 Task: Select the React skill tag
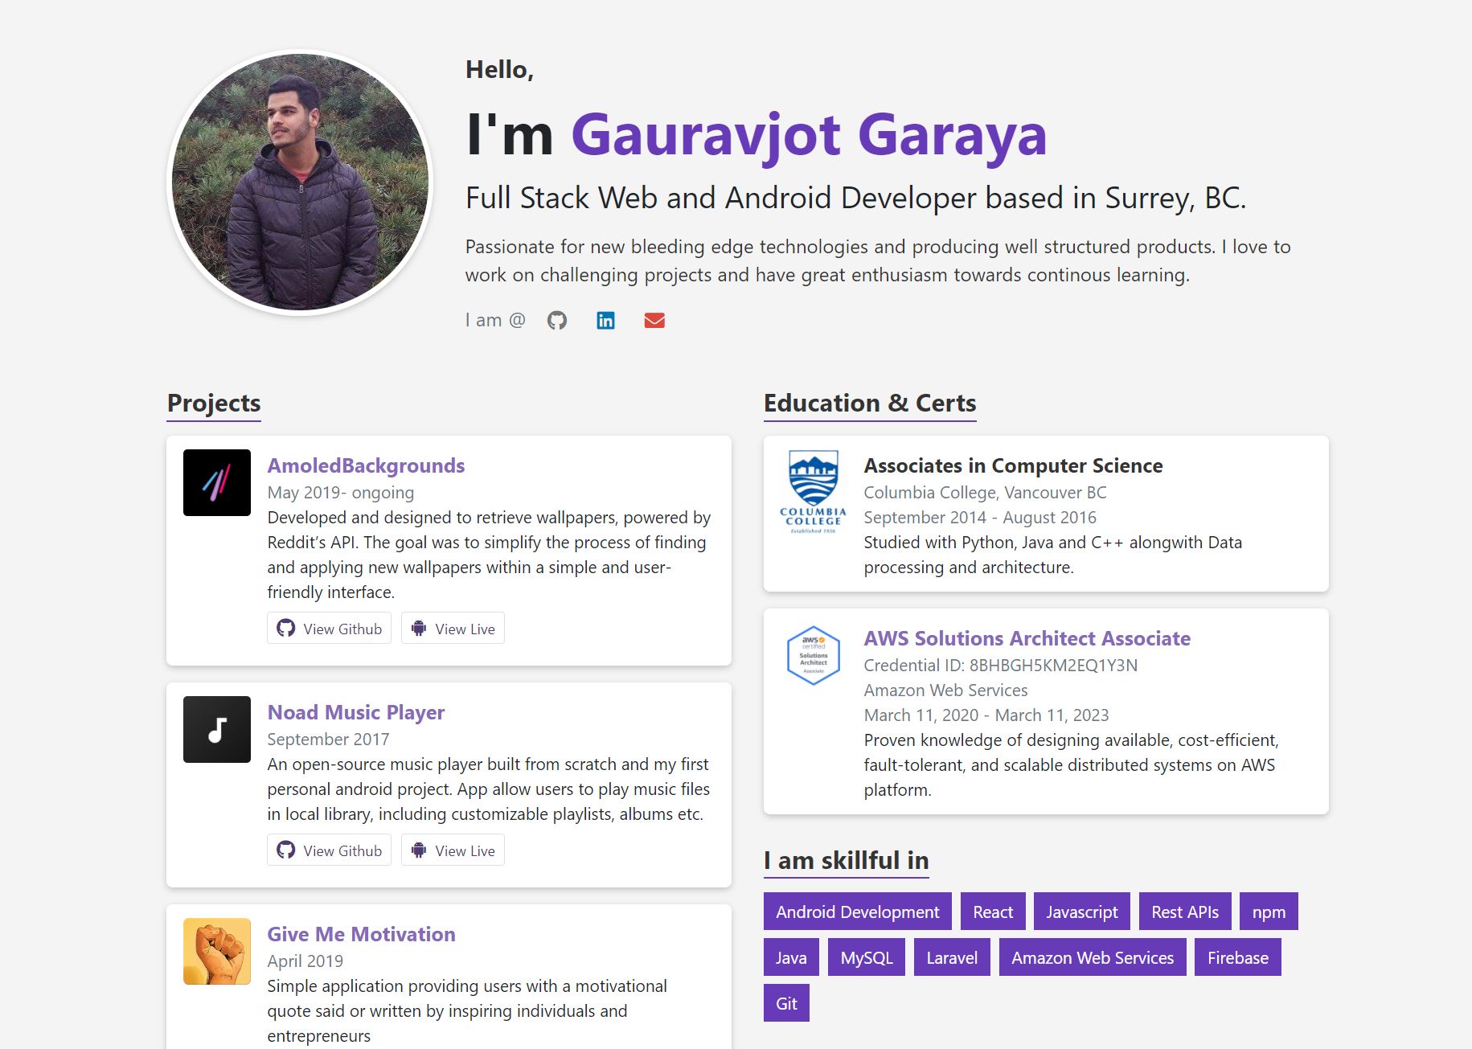[992, 912]
